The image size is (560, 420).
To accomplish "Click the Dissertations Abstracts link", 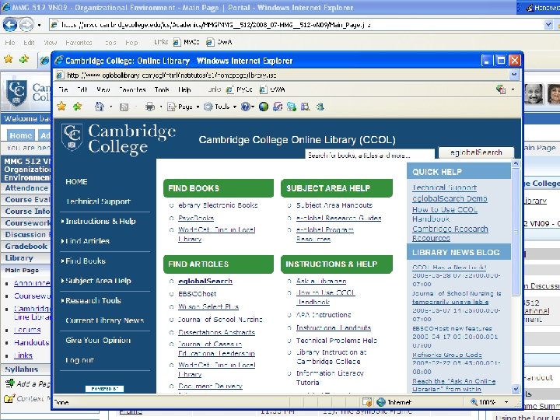I will click(216, 332).
